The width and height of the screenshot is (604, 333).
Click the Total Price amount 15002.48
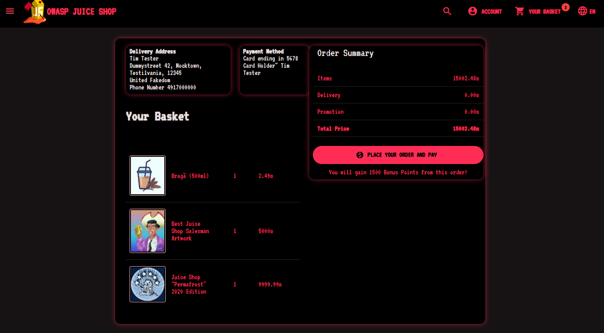[x=466, y=128]
